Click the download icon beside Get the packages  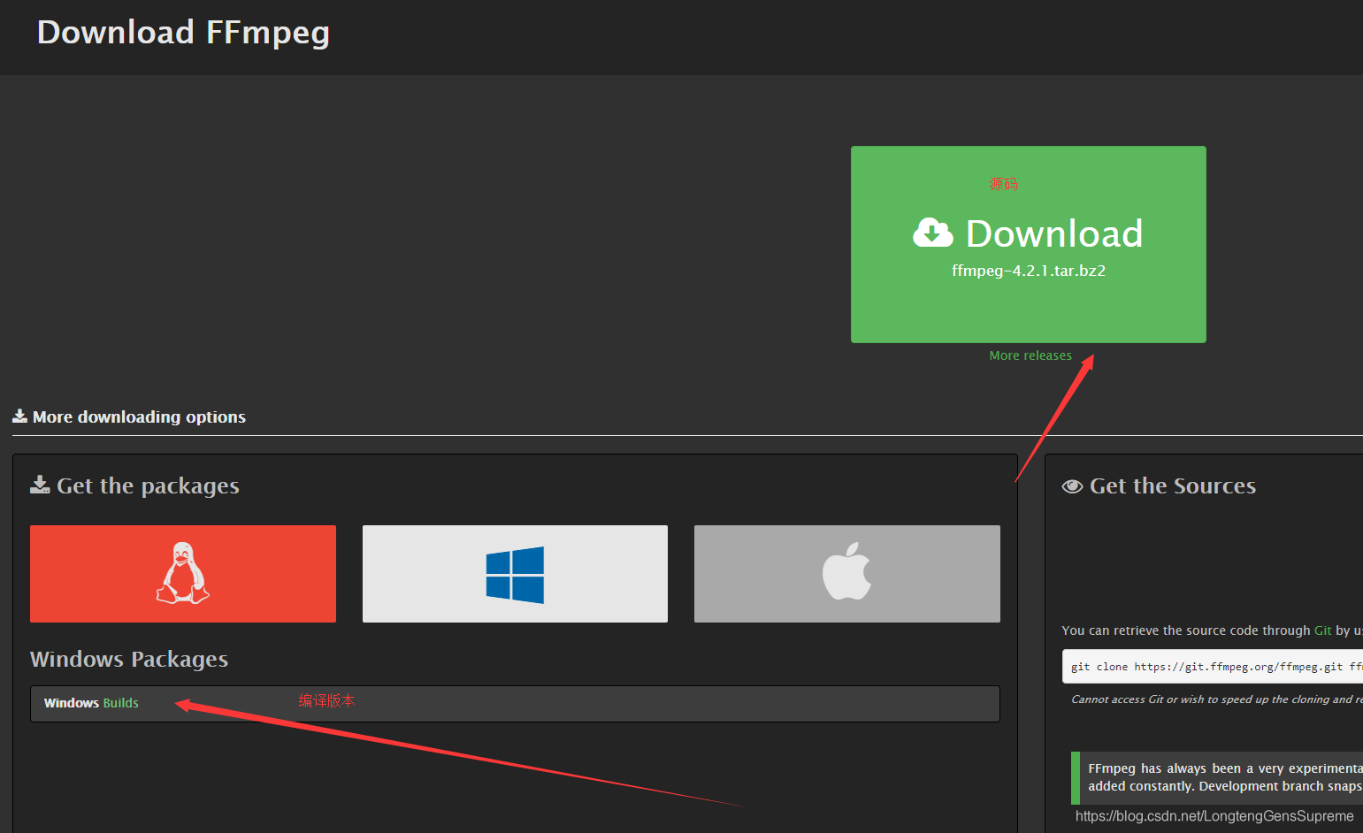tap(40, 485)
